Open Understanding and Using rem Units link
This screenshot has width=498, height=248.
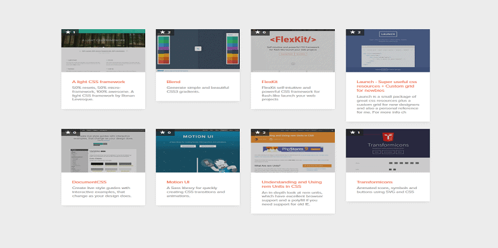292,184
